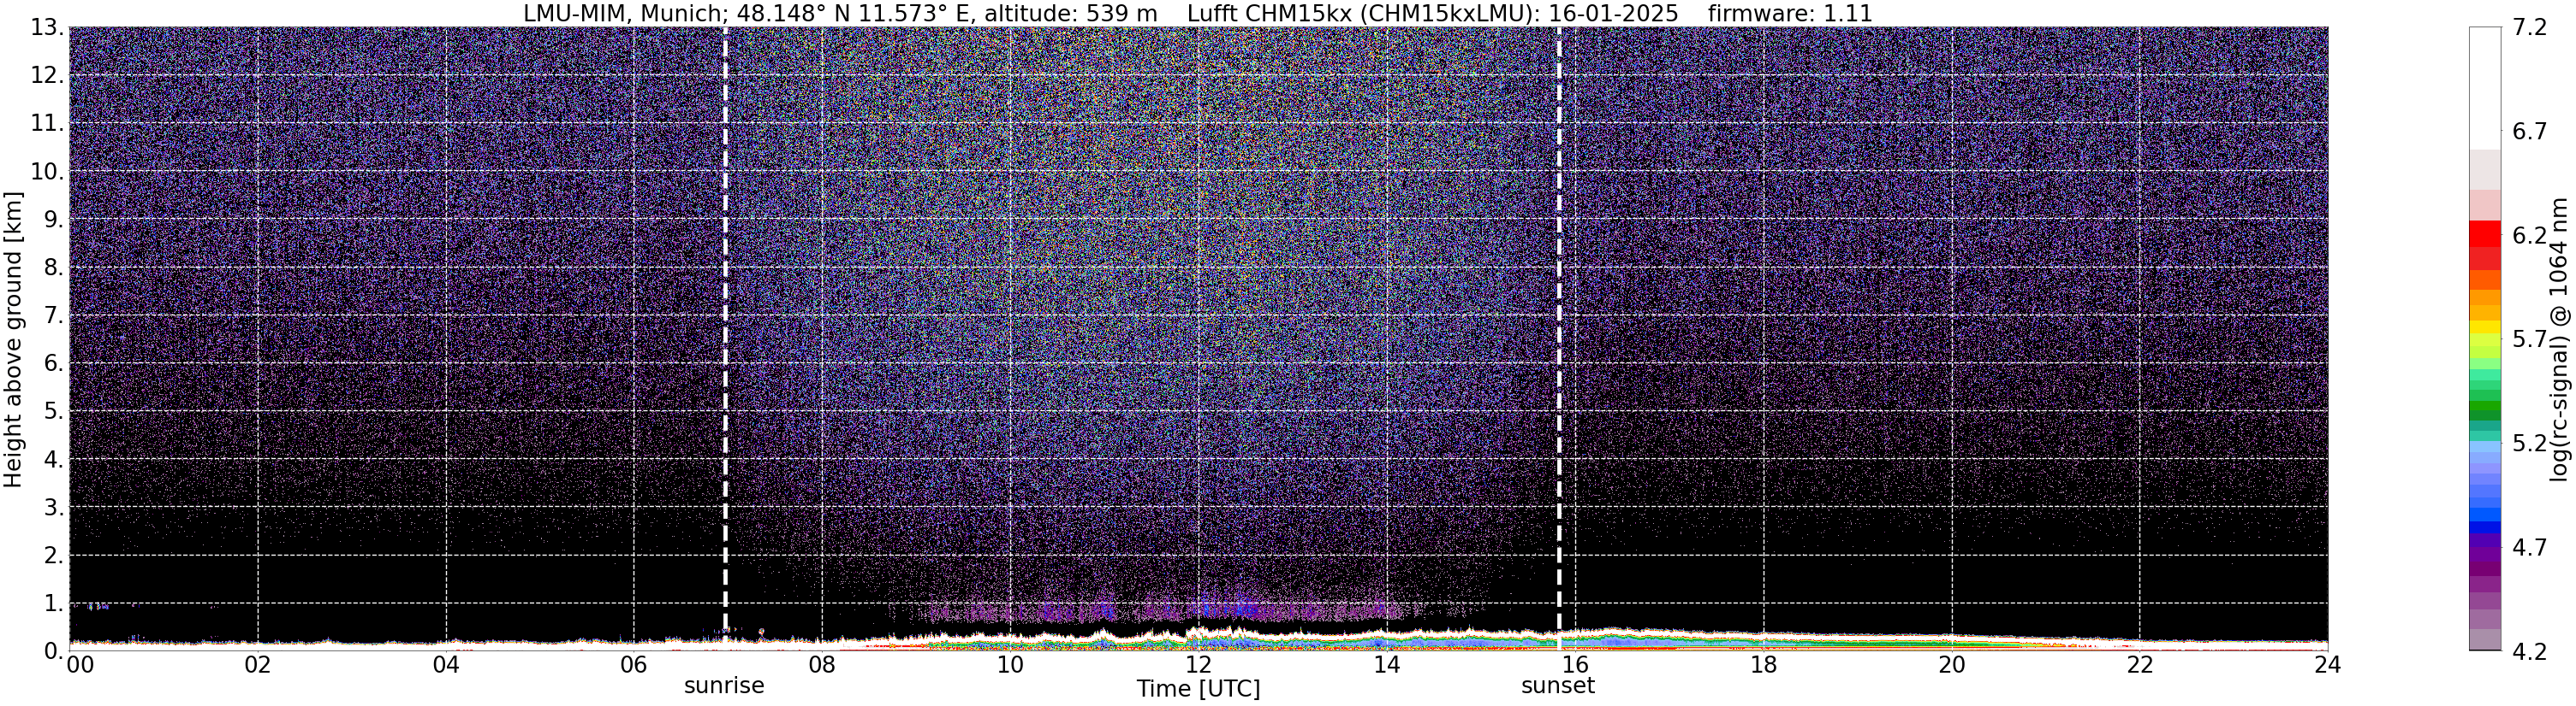The image size is (2576, 706).
Task: Click the y-axis tick label '12.'
Action: click(47, 76)
